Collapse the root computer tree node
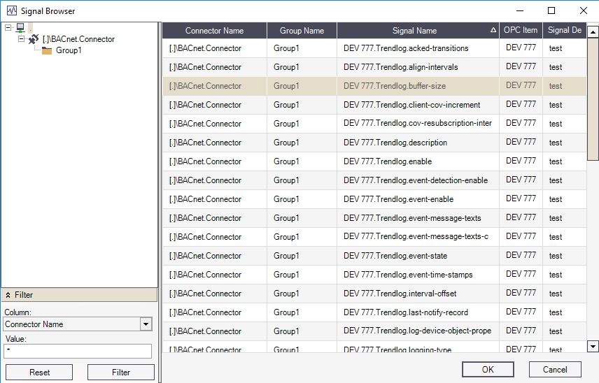 pos(8,28)
